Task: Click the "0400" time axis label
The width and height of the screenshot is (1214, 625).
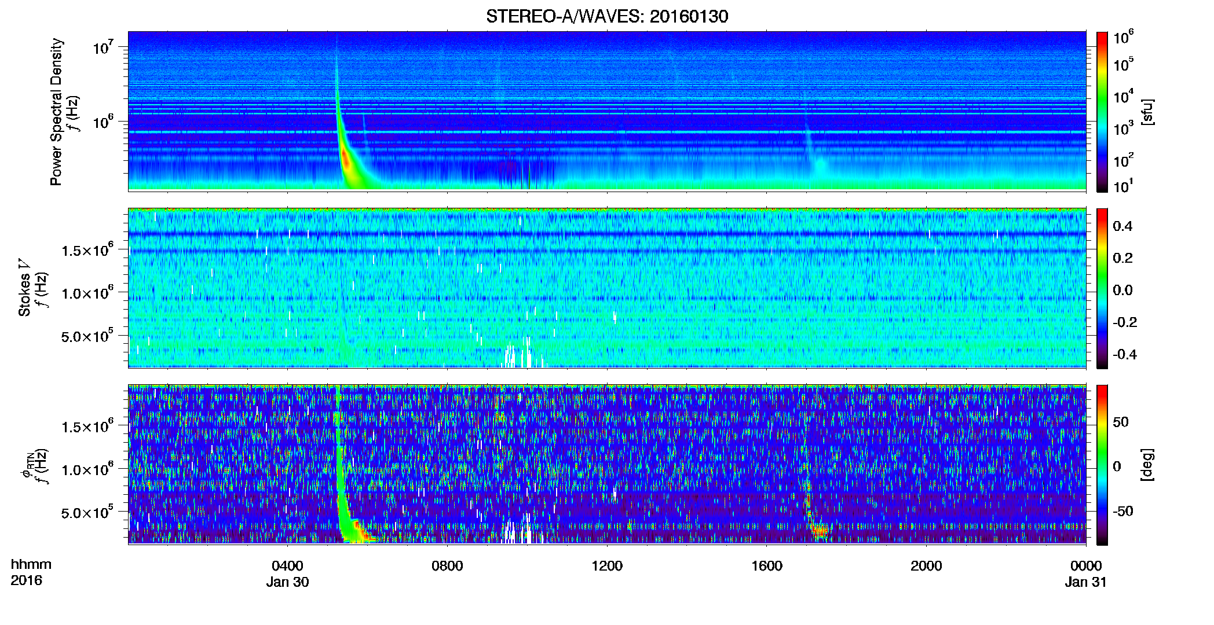Action: 288,565
